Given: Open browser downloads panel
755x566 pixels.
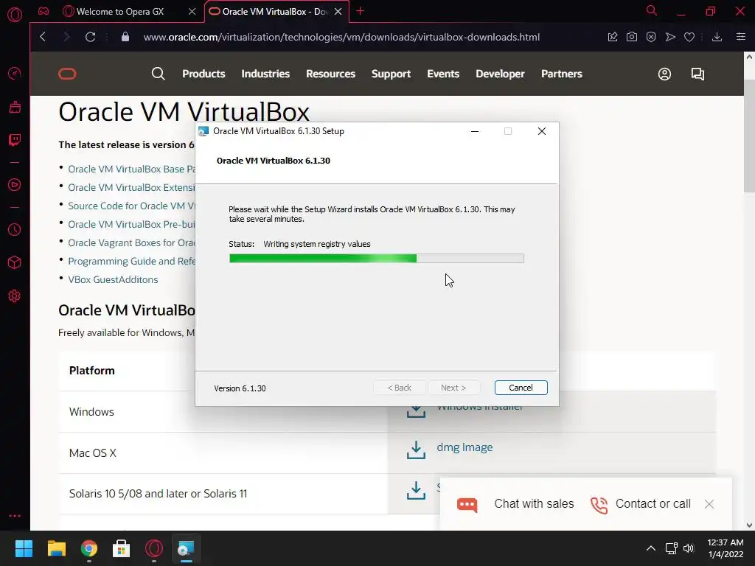Looking at the screenshot, I should (x=717, y=37).
